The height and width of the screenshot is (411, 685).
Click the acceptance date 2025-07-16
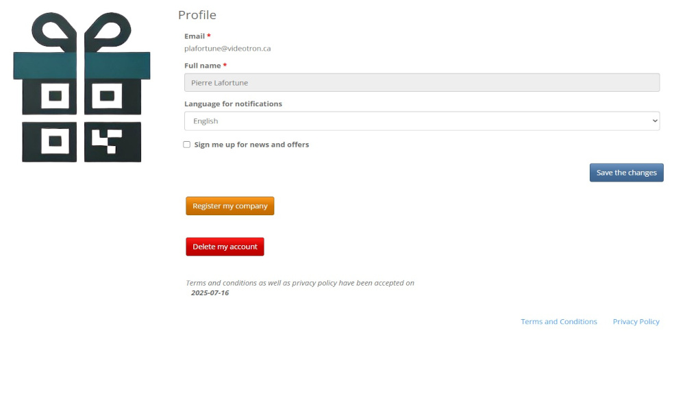click(x=210, y=292)
